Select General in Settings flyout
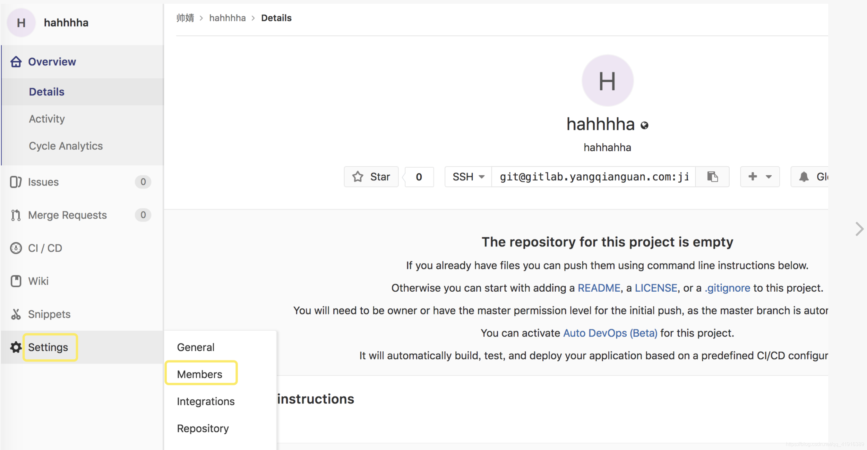 click(195, 347)
